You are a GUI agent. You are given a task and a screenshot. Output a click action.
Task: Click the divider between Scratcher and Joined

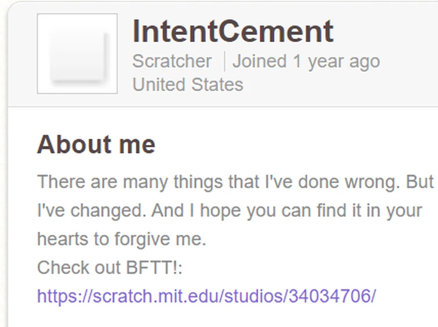224,61
